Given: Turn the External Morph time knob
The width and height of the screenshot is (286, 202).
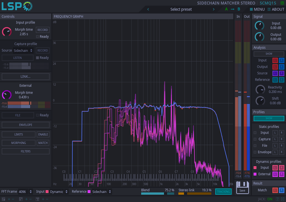Looking at the screenshot, I should point(7,95).
